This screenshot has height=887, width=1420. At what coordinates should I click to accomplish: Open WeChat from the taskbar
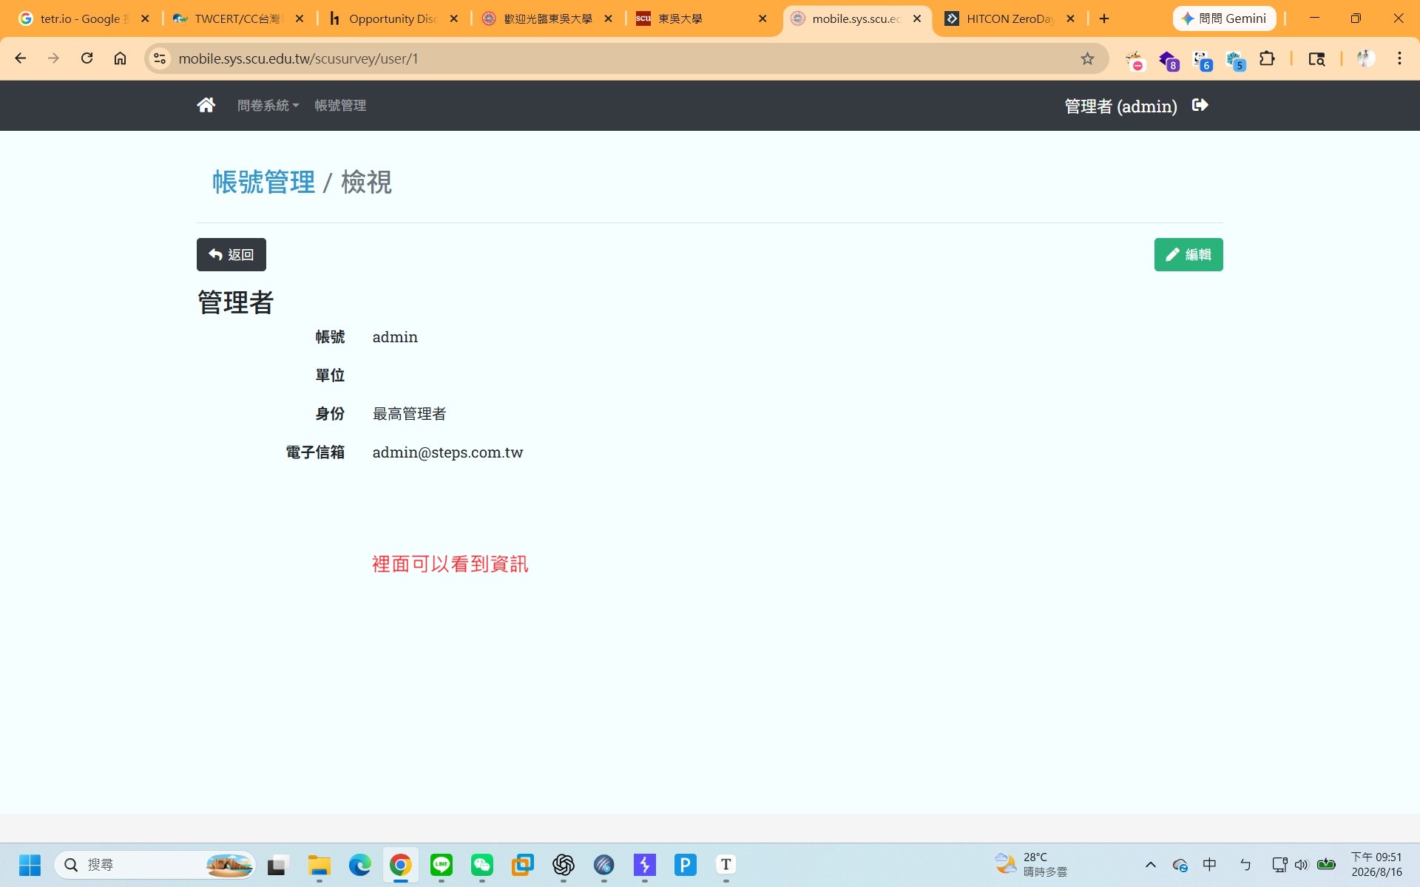(x=482, y=864)
